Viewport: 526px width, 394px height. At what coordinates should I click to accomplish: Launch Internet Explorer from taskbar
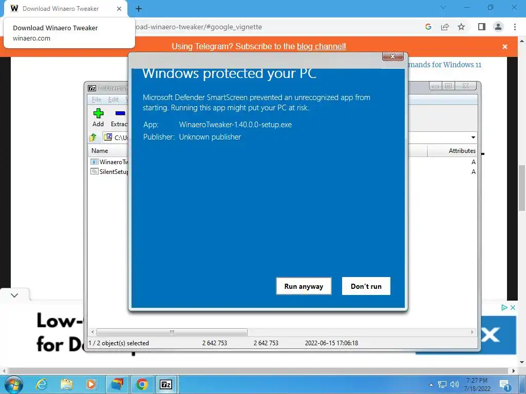(42, 384)
